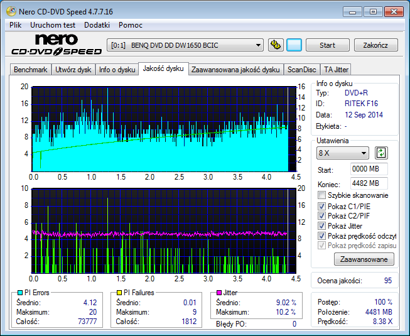Switch to the Benchmark tab
This screenshot has width=410, height=336.
point(30,70)
